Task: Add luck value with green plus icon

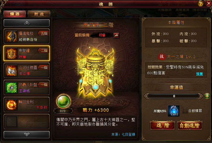Action: (207, 96)
